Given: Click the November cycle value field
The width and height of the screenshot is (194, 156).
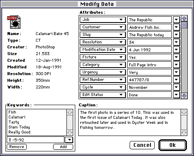Looking at the screenshot, I should pyautogui.click(x=149, y=87).
